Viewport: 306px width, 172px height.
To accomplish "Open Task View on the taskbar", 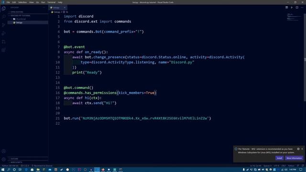I will pyautogui.click(x=20, y=170).
